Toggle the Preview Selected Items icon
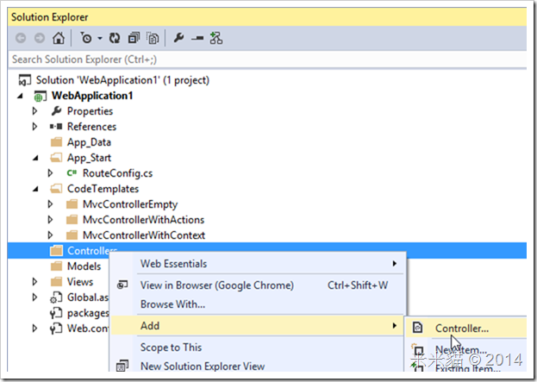 click(x=197, y=38)
